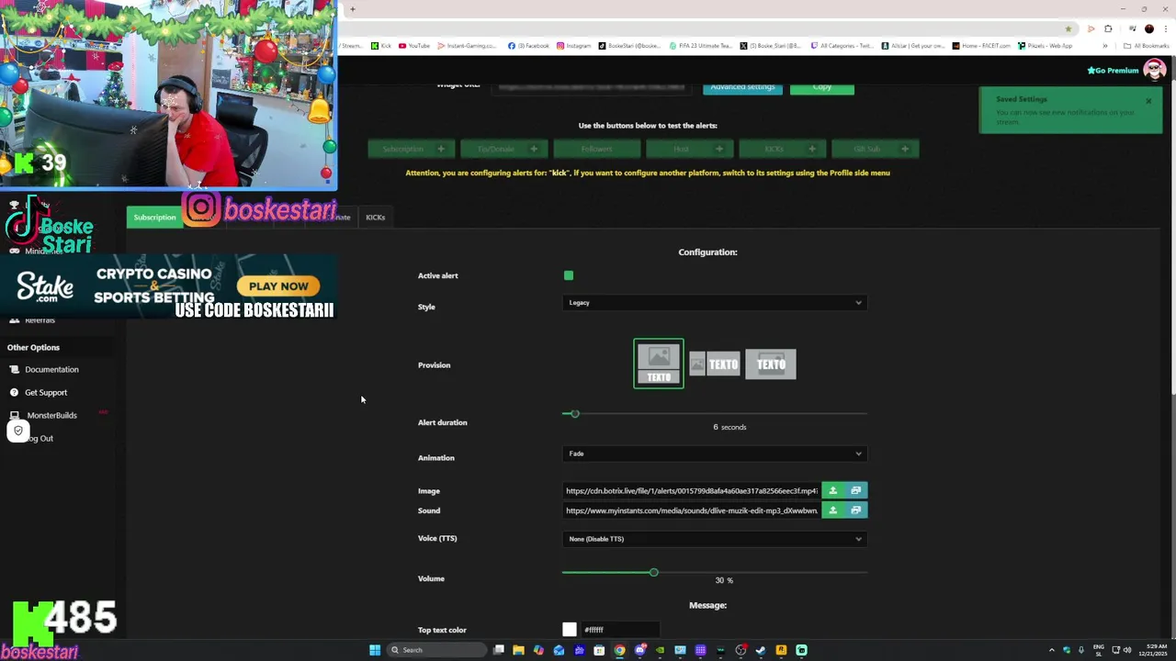The height and width of the screenshot is (661, 1176).
Task: Switch to the Subscription tab
Action: (x=154, y=218)
